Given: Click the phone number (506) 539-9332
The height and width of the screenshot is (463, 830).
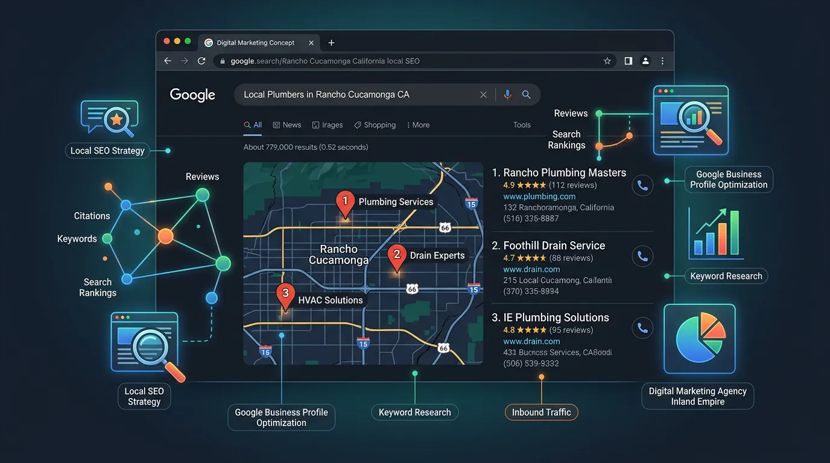Looking at the screenshot, I should (x=531, y=364).
